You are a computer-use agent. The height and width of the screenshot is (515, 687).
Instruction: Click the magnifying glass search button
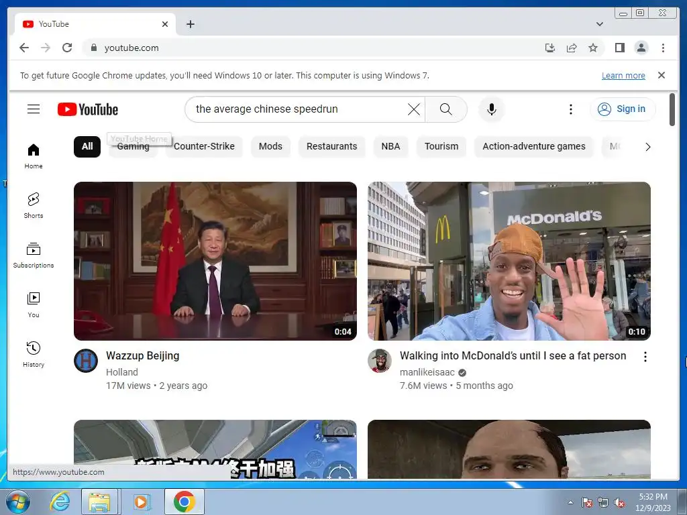[445, 109]
